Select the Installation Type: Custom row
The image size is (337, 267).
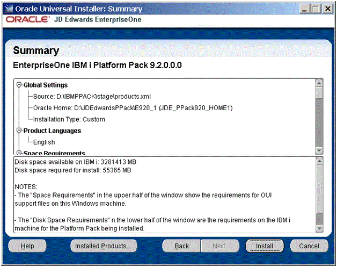point(69,119)
